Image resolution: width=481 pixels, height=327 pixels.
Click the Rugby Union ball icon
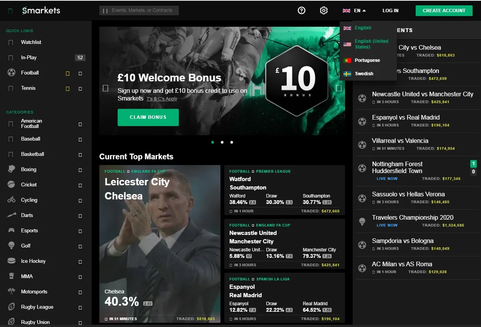(x=11, y=322)
